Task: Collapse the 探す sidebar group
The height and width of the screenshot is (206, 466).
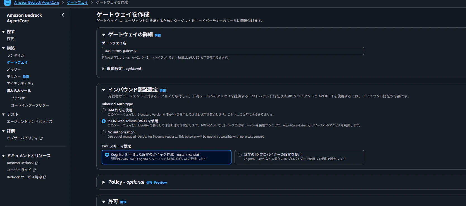Action: pos(3,32)
